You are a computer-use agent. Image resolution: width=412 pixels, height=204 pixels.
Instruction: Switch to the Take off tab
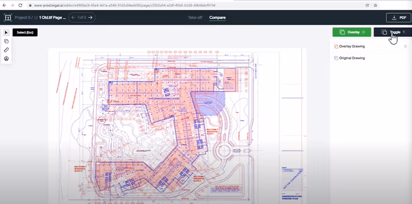[195, 17]
